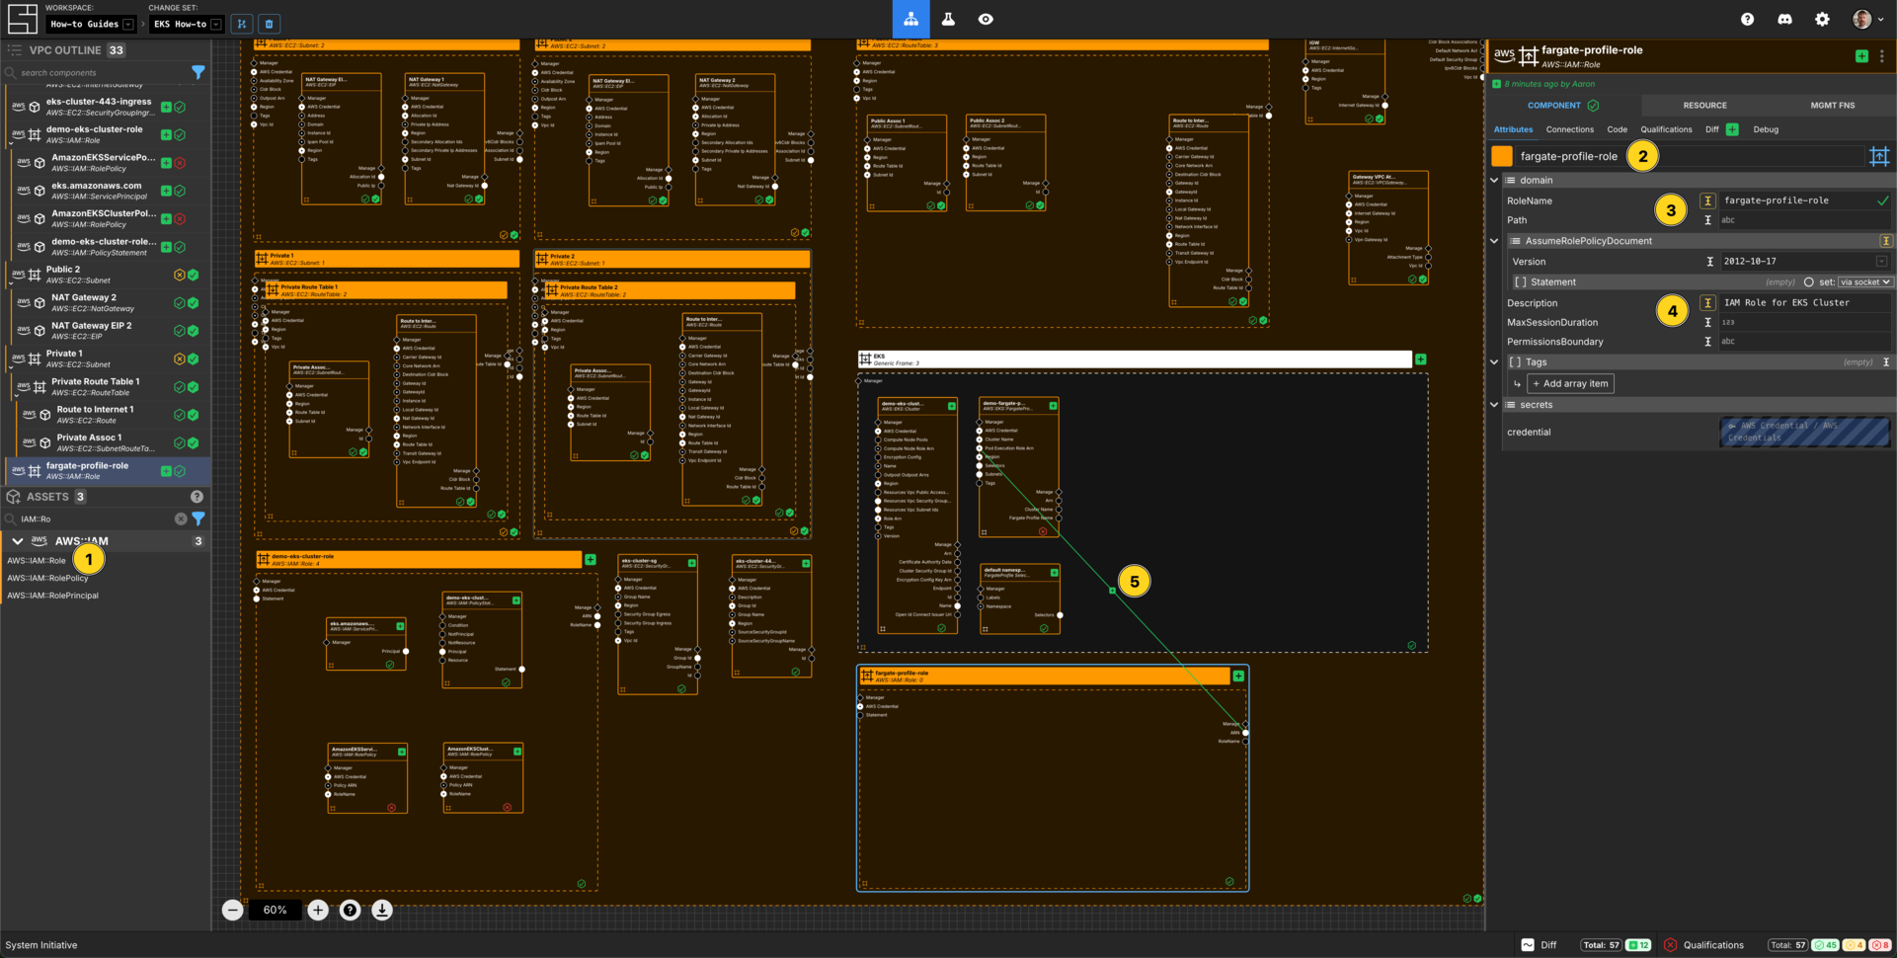This screenshot has height=958, width=1897.
Task: Click the Add array item button
Action: [x=1570, y=383]
